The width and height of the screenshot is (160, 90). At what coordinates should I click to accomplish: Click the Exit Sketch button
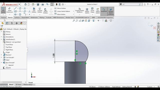coord(3,10)
